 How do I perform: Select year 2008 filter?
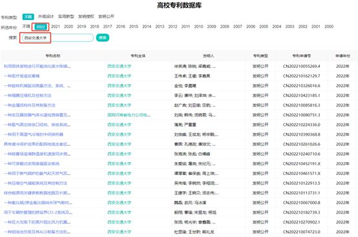click(225, 26)
